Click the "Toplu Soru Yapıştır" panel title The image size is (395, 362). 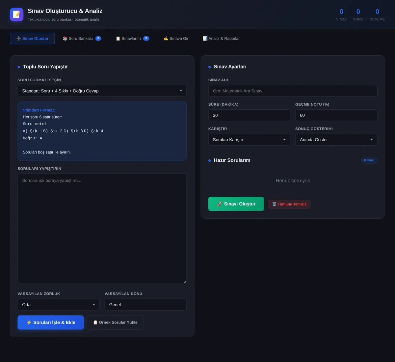click(x=45, y=67)
